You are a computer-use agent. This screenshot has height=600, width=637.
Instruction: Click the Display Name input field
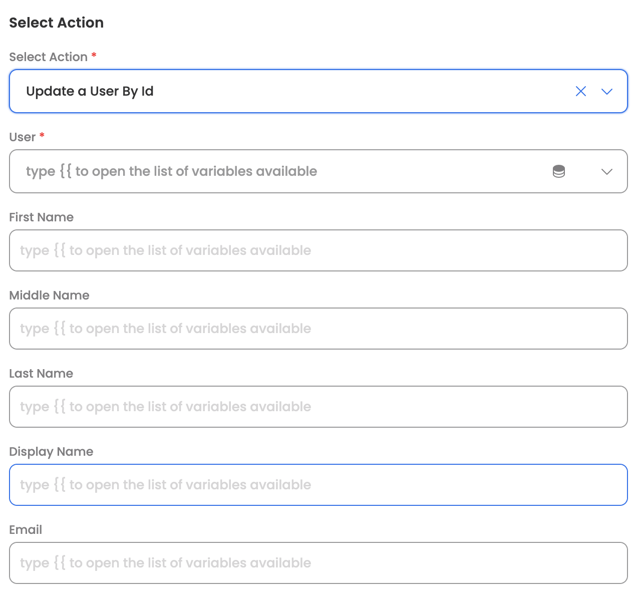(318, 485)
